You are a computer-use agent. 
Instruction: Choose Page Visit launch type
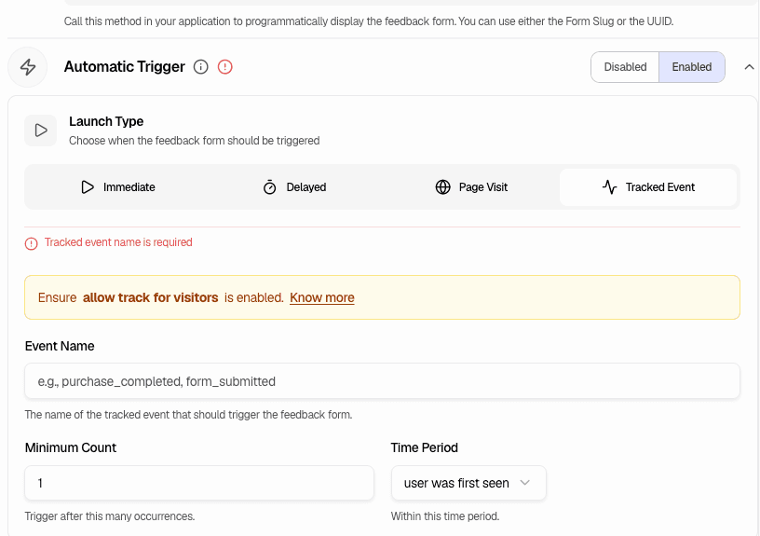(x=471, y=187)
